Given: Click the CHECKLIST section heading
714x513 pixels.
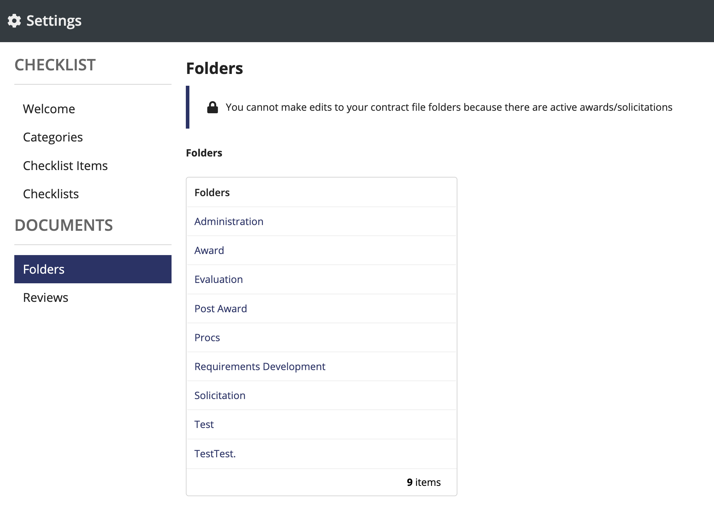Looking at the screenshot, I should pos(55,65).
